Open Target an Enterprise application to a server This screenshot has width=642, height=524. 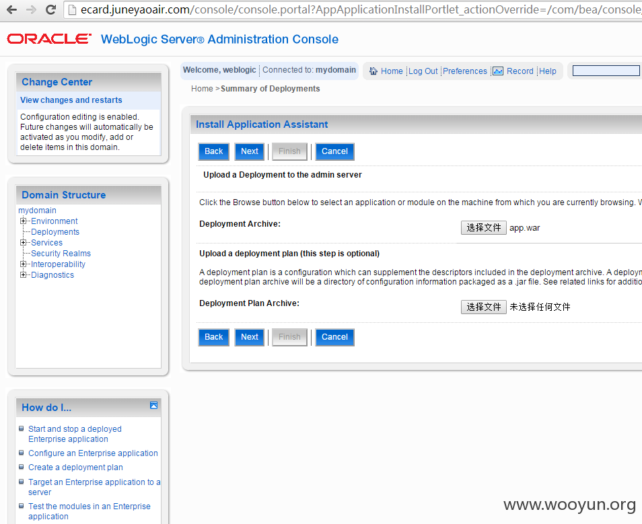[94, 487]
